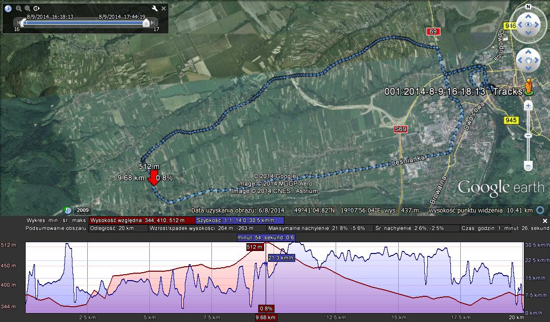Click the minus button at the zoom slider bottom

(528, 166)
